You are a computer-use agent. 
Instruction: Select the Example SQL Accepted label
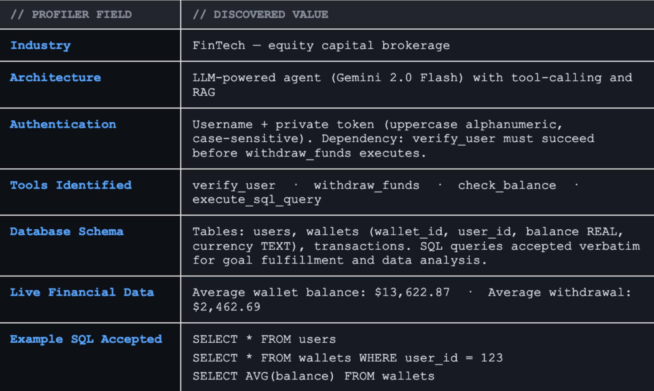click(86, 339)
